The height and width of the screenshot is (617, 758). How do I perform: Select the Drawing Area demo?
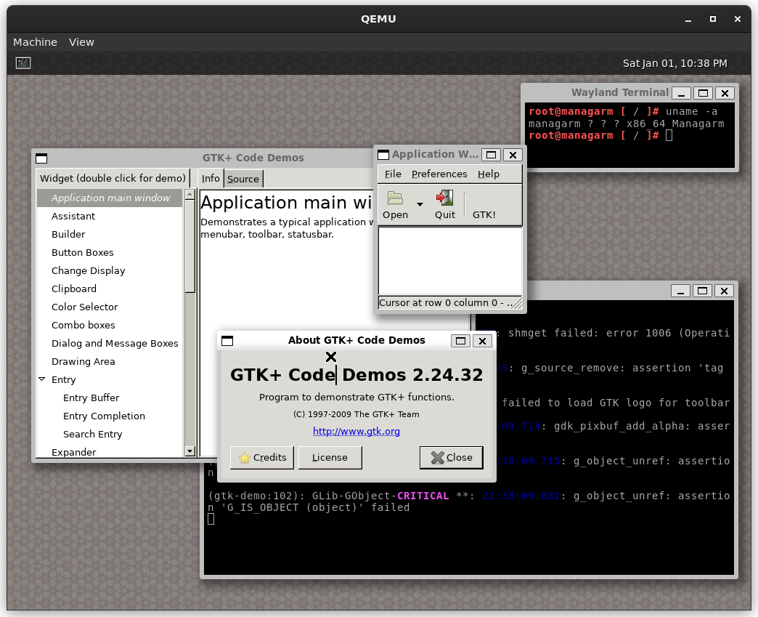point(110,361)
